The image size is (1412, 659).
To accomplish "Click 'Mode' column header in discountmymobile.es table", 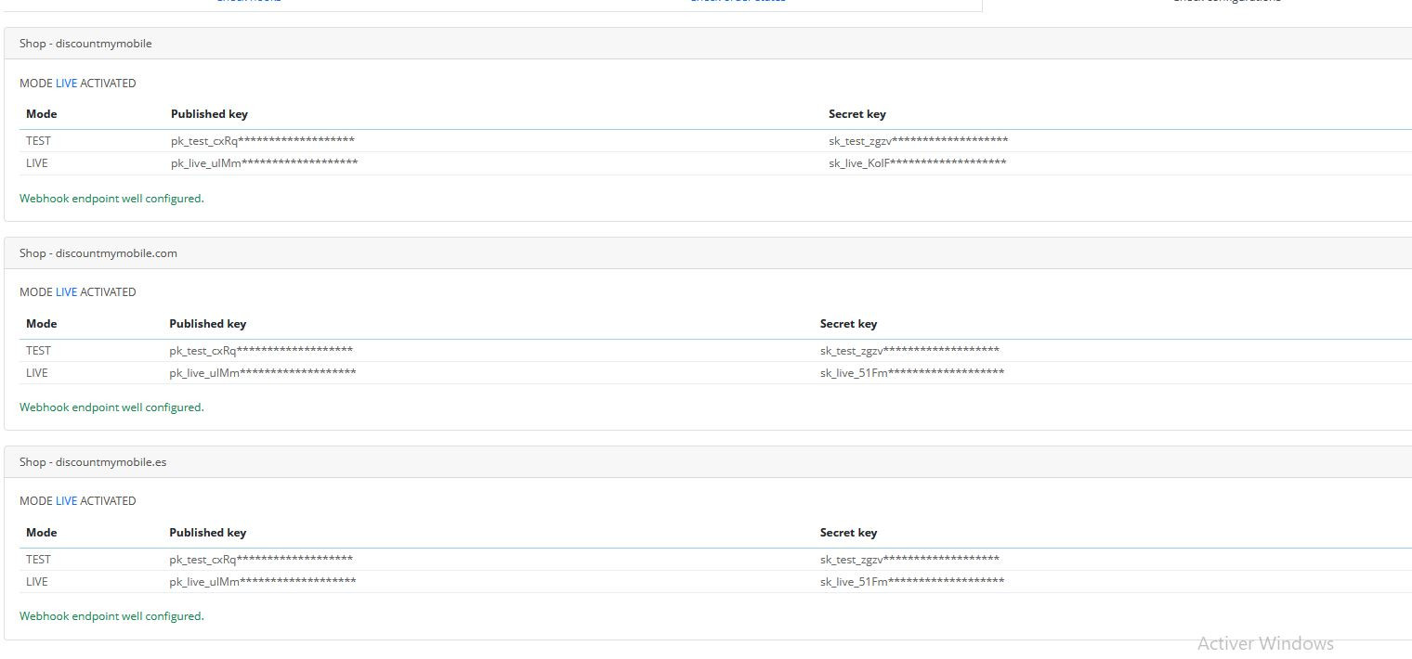I will [42, 533].
